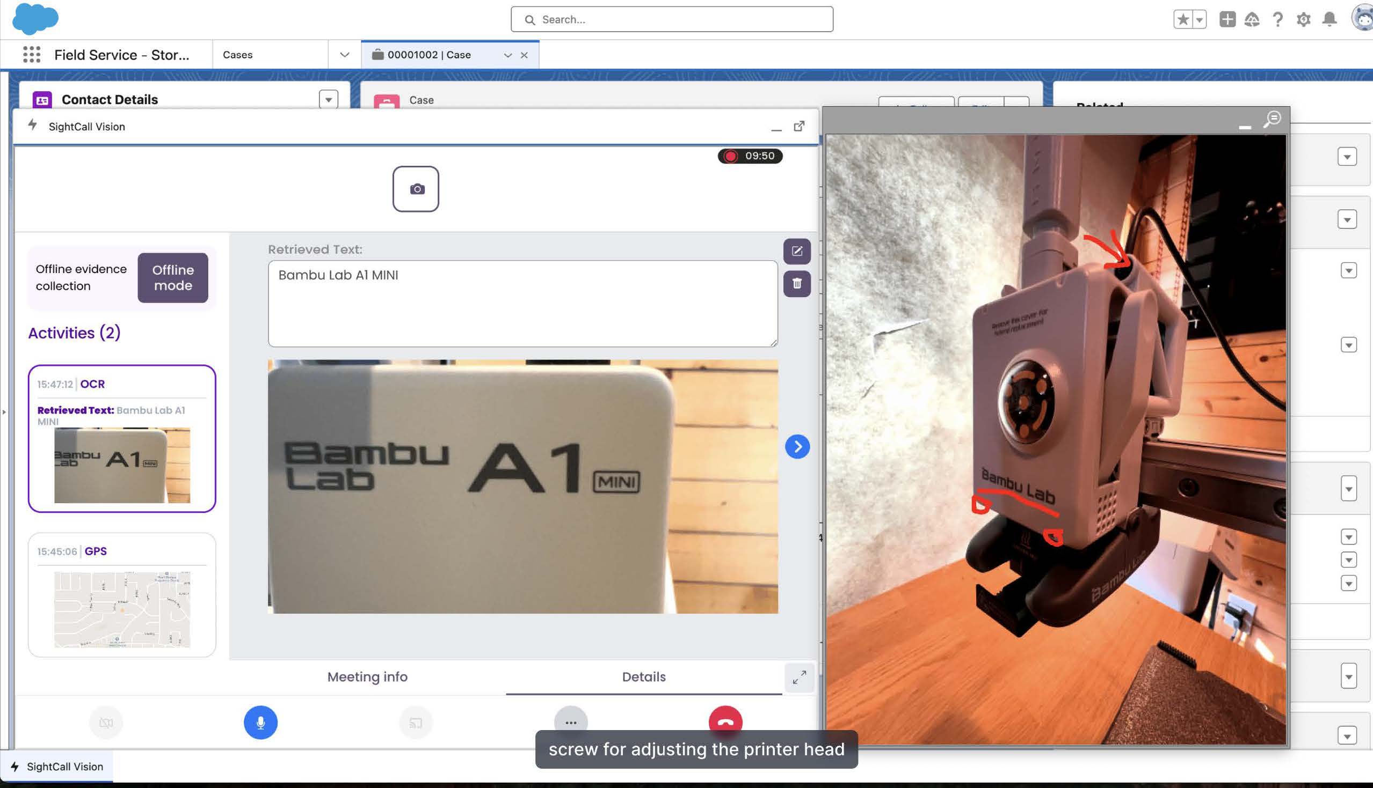Screen dimensions: 1373x788
Task: Click the Contact Details card icon
Action: point(42,100)
